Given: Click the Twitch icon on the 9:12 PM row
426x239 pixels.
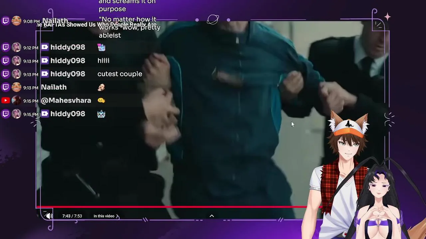Looking at the screenshot, I should pos(6,47).
